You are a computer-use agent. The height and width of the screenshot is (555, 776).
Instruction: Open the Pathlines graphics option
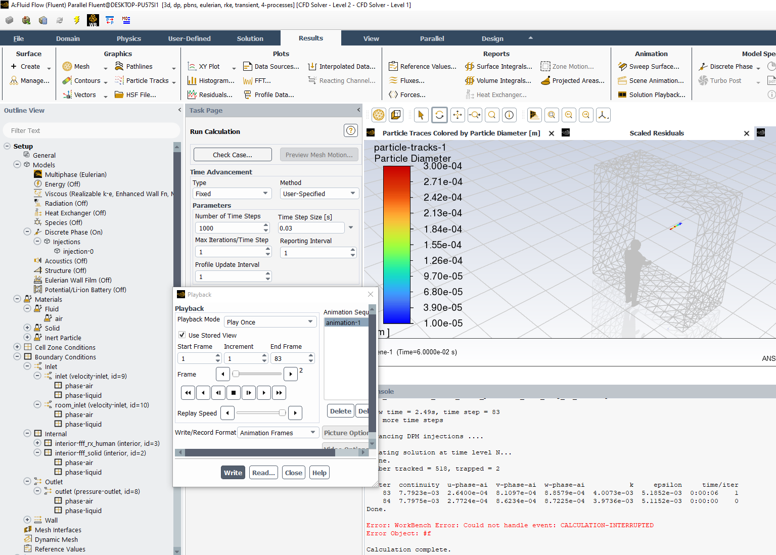pos(133,66)
